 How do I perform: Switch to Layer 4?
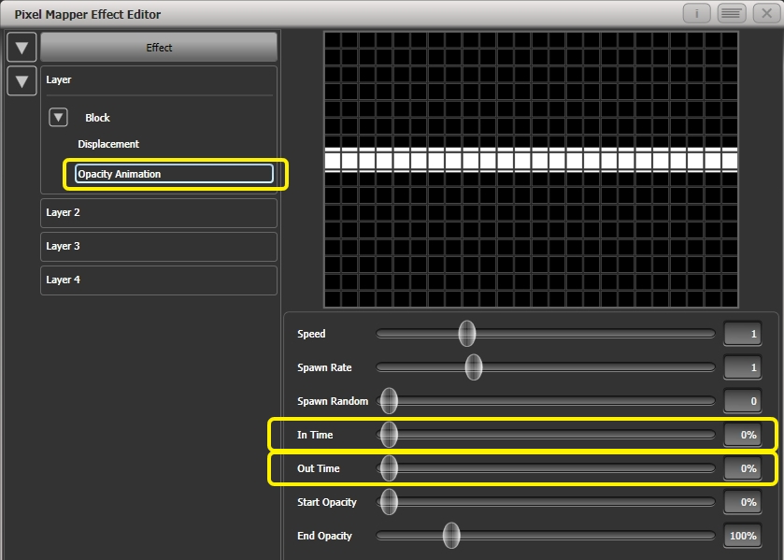158,280
